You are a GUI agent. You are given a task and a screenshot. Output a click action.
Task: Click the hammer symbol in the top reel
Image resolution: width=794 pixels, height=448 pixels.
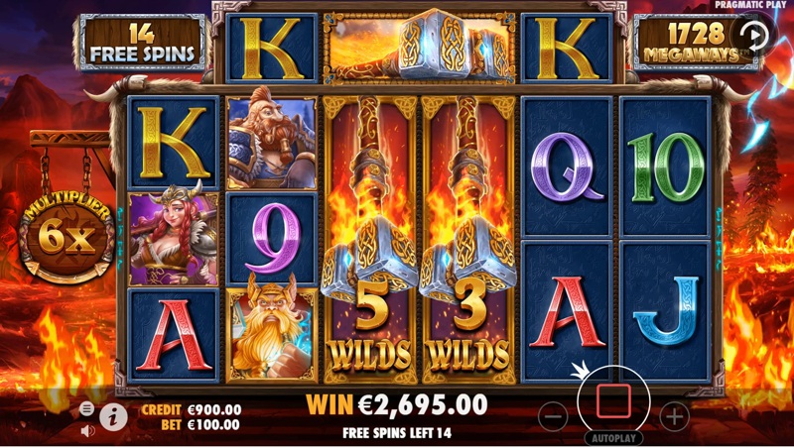[x=420, y=47]
